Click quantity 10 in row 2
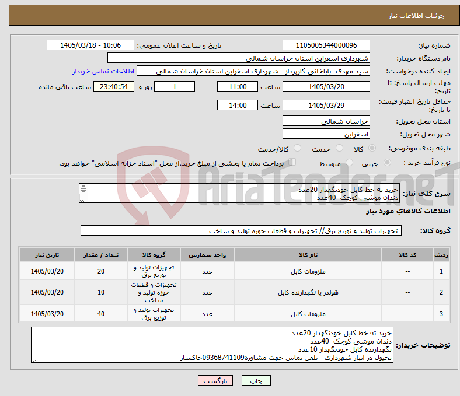 tap(101, 293)
